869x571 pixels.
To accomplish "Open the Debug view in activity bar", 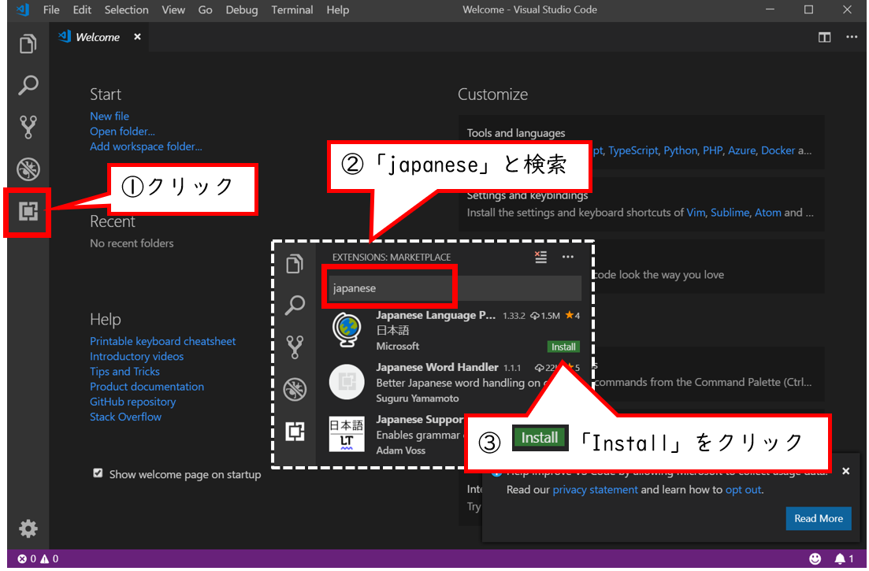I will point(28,169).
